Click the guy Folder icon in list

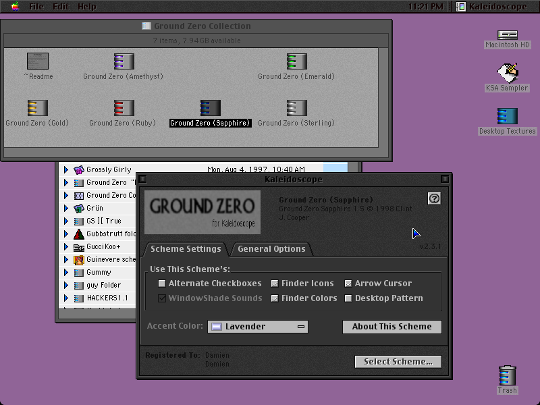coord(79,286)
